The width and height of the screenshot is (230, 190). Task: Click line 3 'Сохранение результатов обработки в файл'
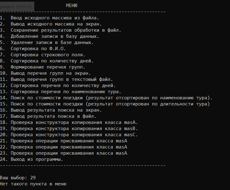coord(61,30)
